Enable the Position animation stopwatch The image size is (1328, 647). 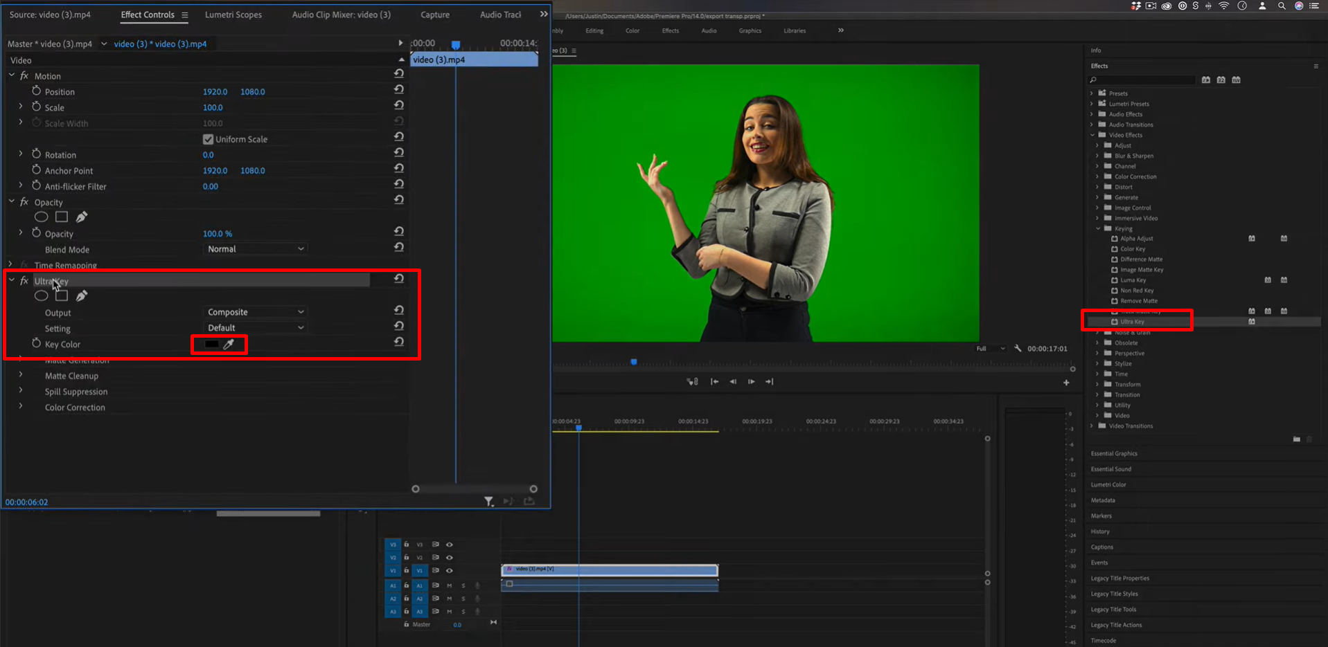tap(38, 91)
